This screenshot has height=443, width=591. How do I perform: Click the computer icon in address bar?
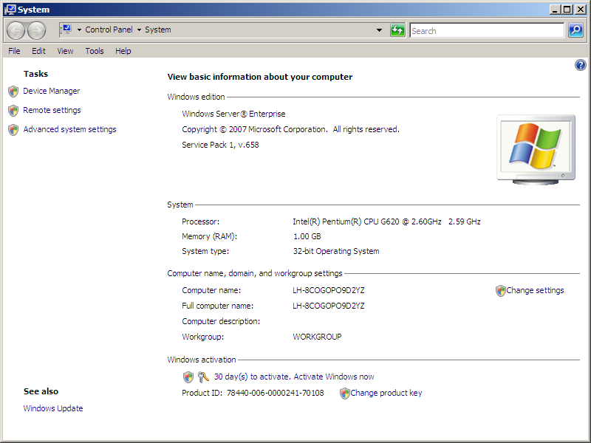(65, 30)
